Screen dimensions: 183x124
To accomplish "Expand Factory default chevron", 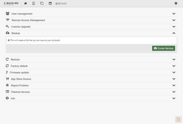I will (x=174, y=66).
